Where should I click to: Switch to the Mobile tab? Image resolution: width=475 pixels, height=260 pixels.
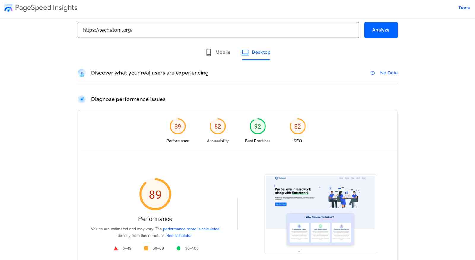point(218,52)
